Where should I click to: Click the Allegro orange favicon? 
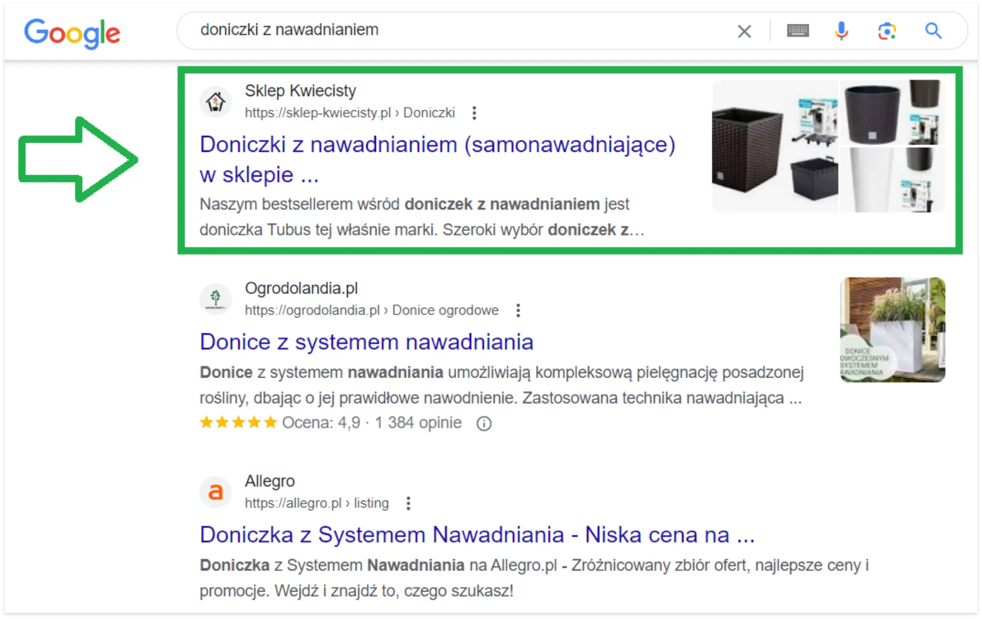(x=215, y=492)
